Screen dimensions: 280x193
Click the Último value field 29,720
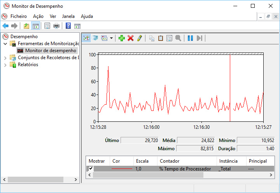[x=140, y=140]
